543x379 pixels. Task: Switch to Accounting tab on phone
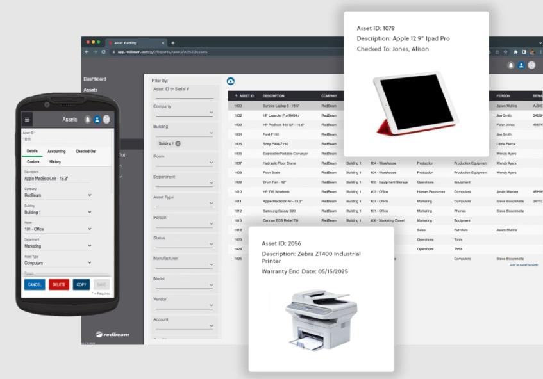tap(56, 152)
